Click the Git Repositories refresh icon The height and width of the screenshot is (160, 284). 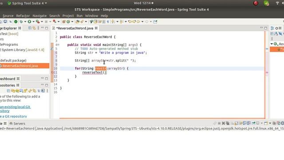click(30, 91)
